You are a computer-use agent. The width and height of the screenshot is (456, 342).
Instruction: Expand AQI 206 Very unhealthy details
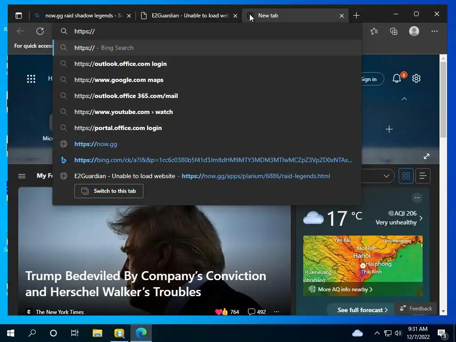coord(399,218)
